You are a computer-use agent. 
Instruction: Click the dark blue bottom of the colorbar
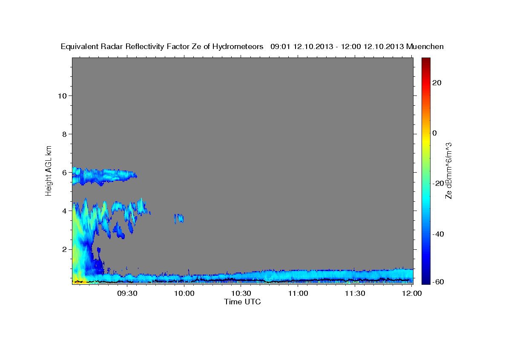coord(425,279)
